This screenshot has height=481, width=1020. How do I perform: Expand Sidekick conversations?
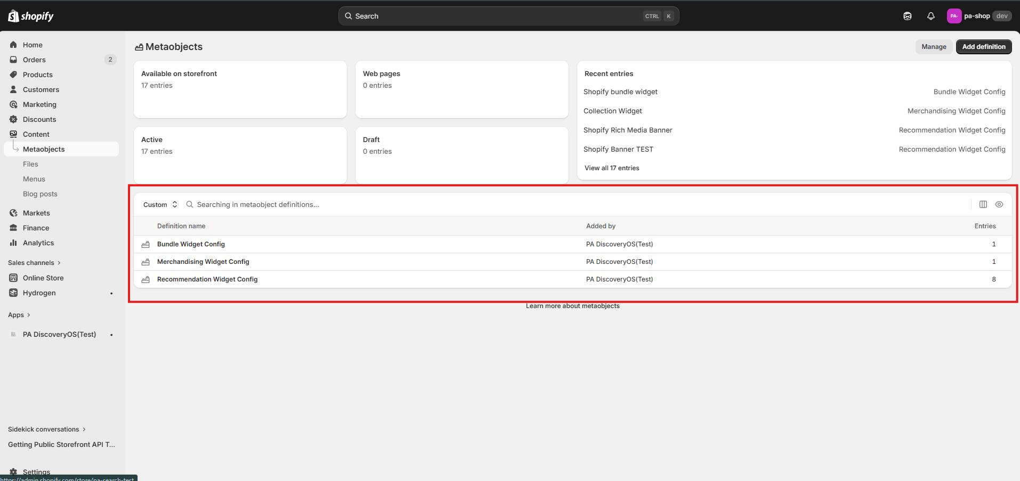47,429
